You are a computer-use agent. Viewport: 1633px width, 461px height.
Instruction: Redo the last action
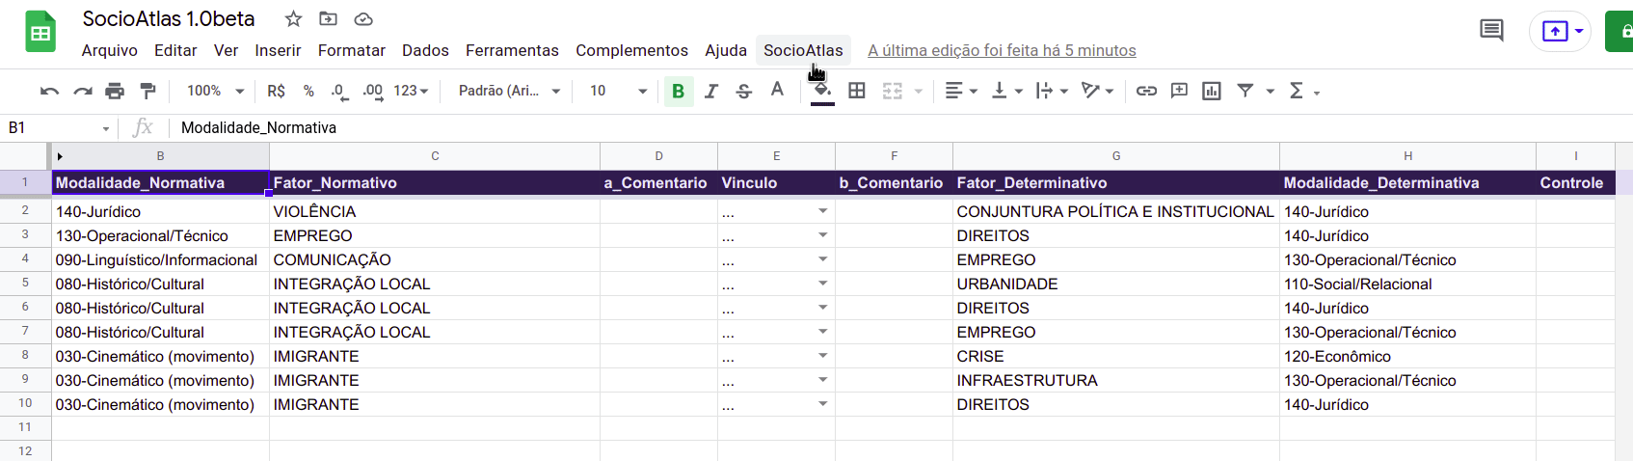[x=82, y=91]
